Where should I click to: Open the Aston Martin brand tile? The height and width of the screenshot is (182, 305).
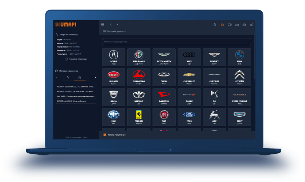164,57
